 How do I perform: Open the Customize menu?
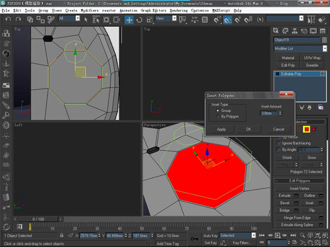(x=200, y=10)
